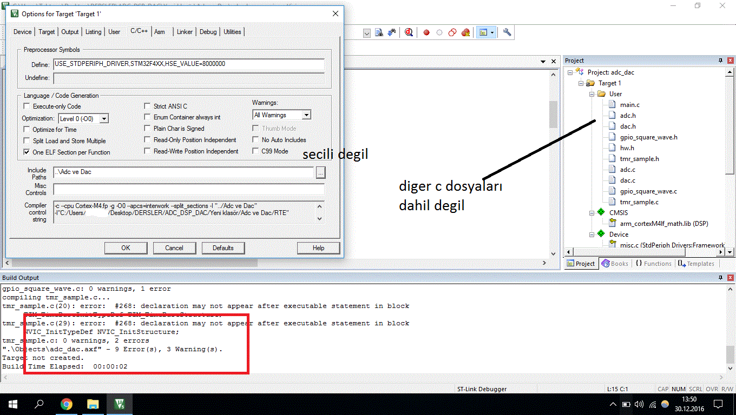Click the Defaults button

pyautogui.click(x=223, y=248)
